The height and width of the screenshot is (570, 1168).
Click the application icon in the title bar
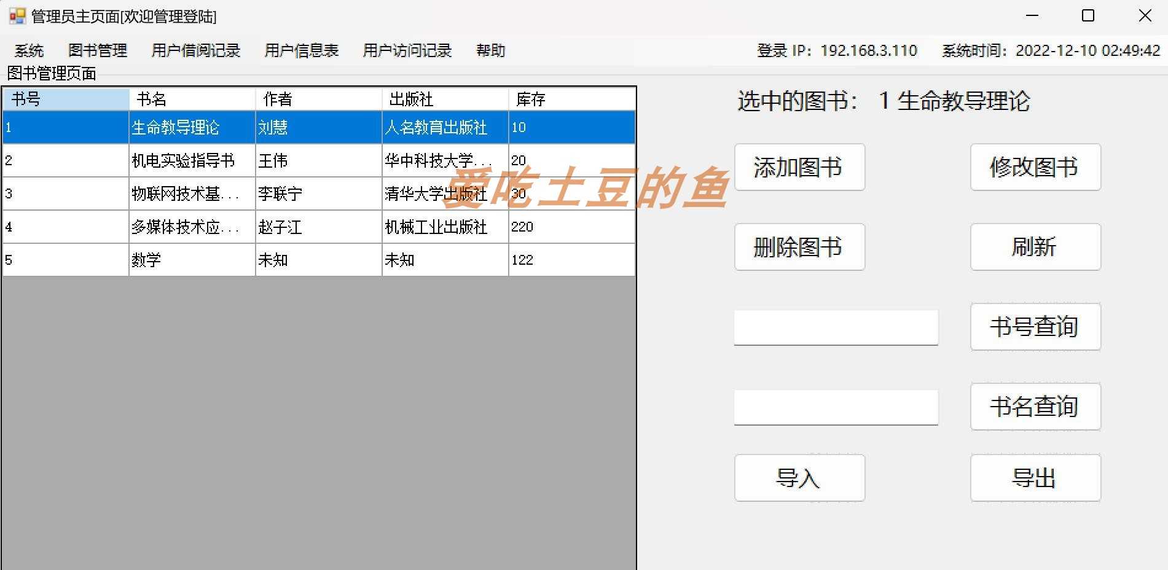tap(17, 16)
